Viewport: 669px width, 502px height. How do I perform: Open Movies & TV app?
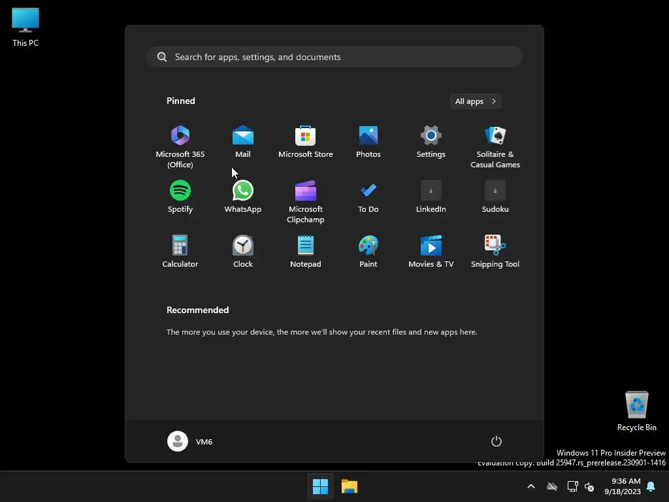[x=431, y=252]
